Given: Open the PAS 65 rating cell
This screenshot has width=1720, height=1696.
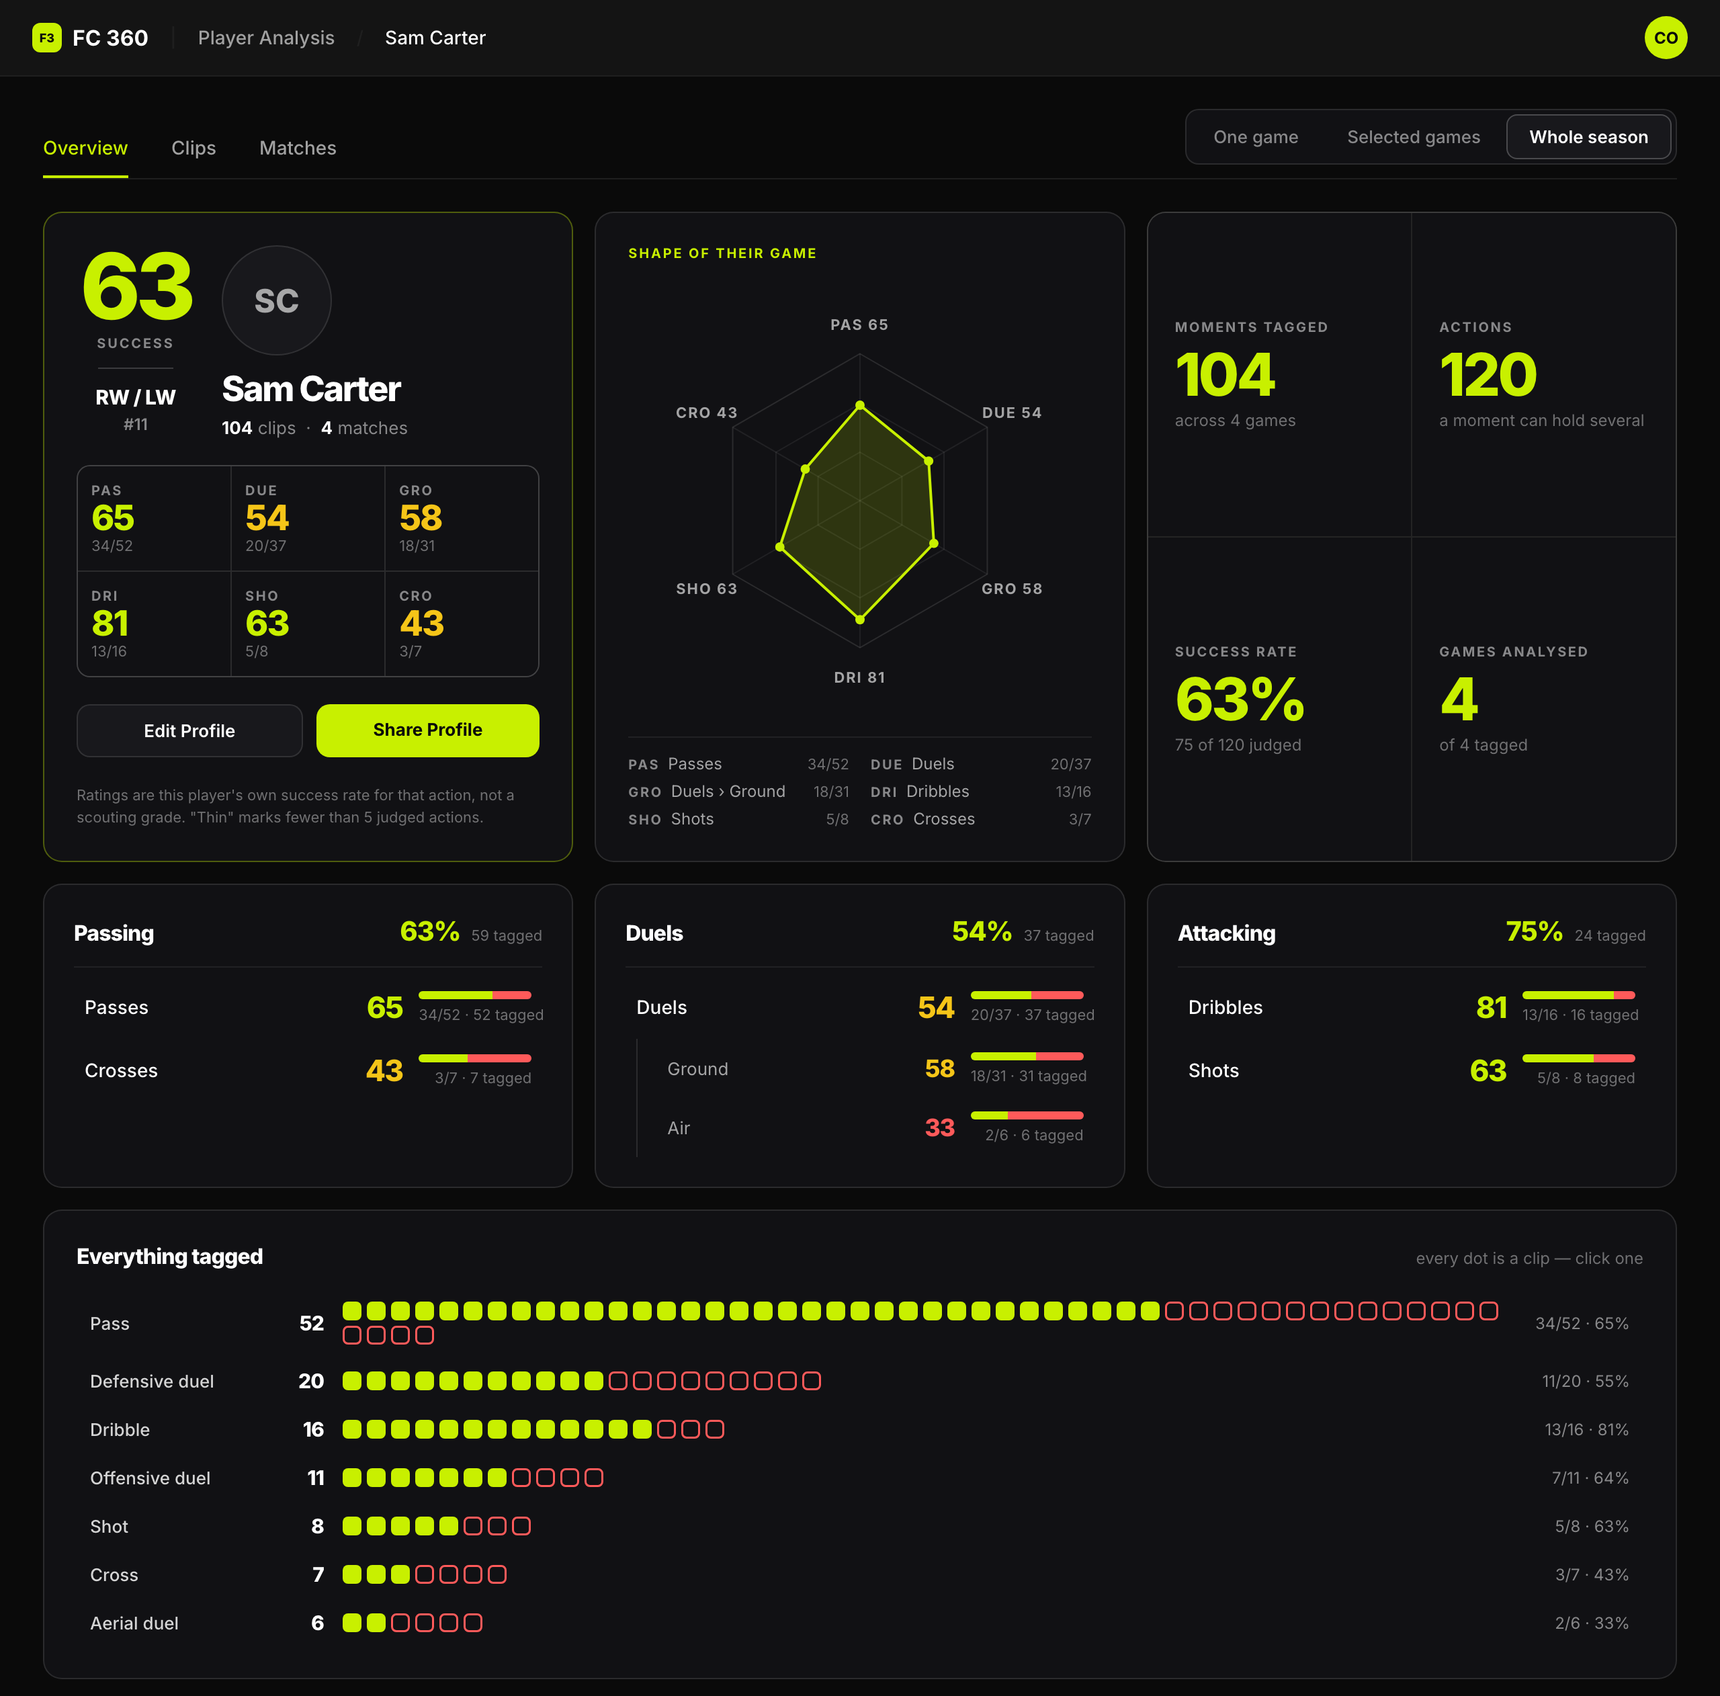Looking at the screenshot, I should pyautogui.click(x=154, y=518).
